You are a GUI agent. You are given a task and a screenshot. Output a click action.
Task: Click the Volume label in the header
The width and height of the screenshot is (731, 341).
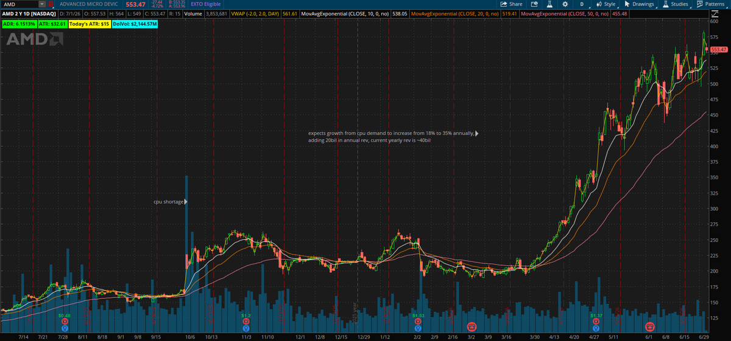pos(194,13)
